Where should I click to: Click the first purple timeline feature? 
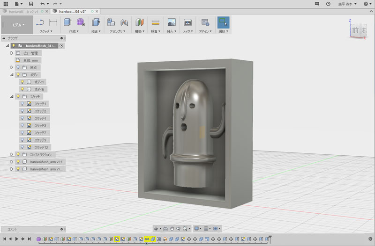click(38, 239)
